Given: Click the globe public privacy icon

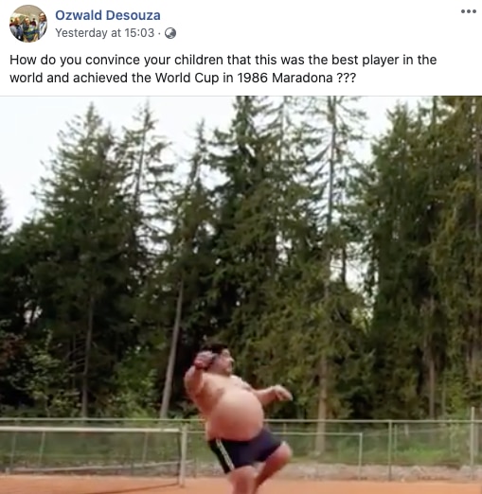Looking at the screenshot, I should click(x=170, y=33).
